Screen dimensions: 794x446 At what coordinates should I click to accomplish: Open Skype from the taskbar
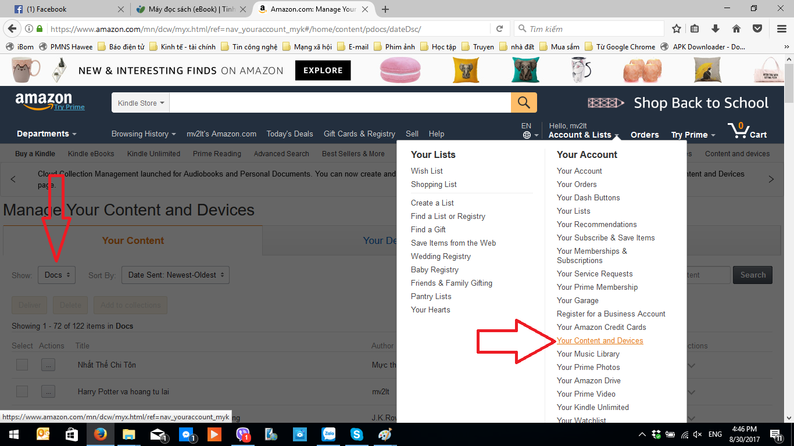pos(356,434)
